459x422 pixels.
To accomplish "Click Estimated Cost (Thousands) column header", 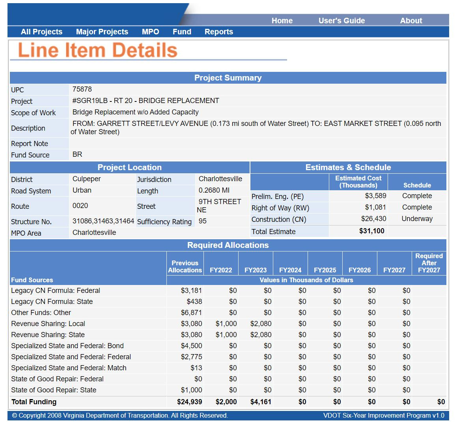I will pyautogui.click(x=358, y=182).
